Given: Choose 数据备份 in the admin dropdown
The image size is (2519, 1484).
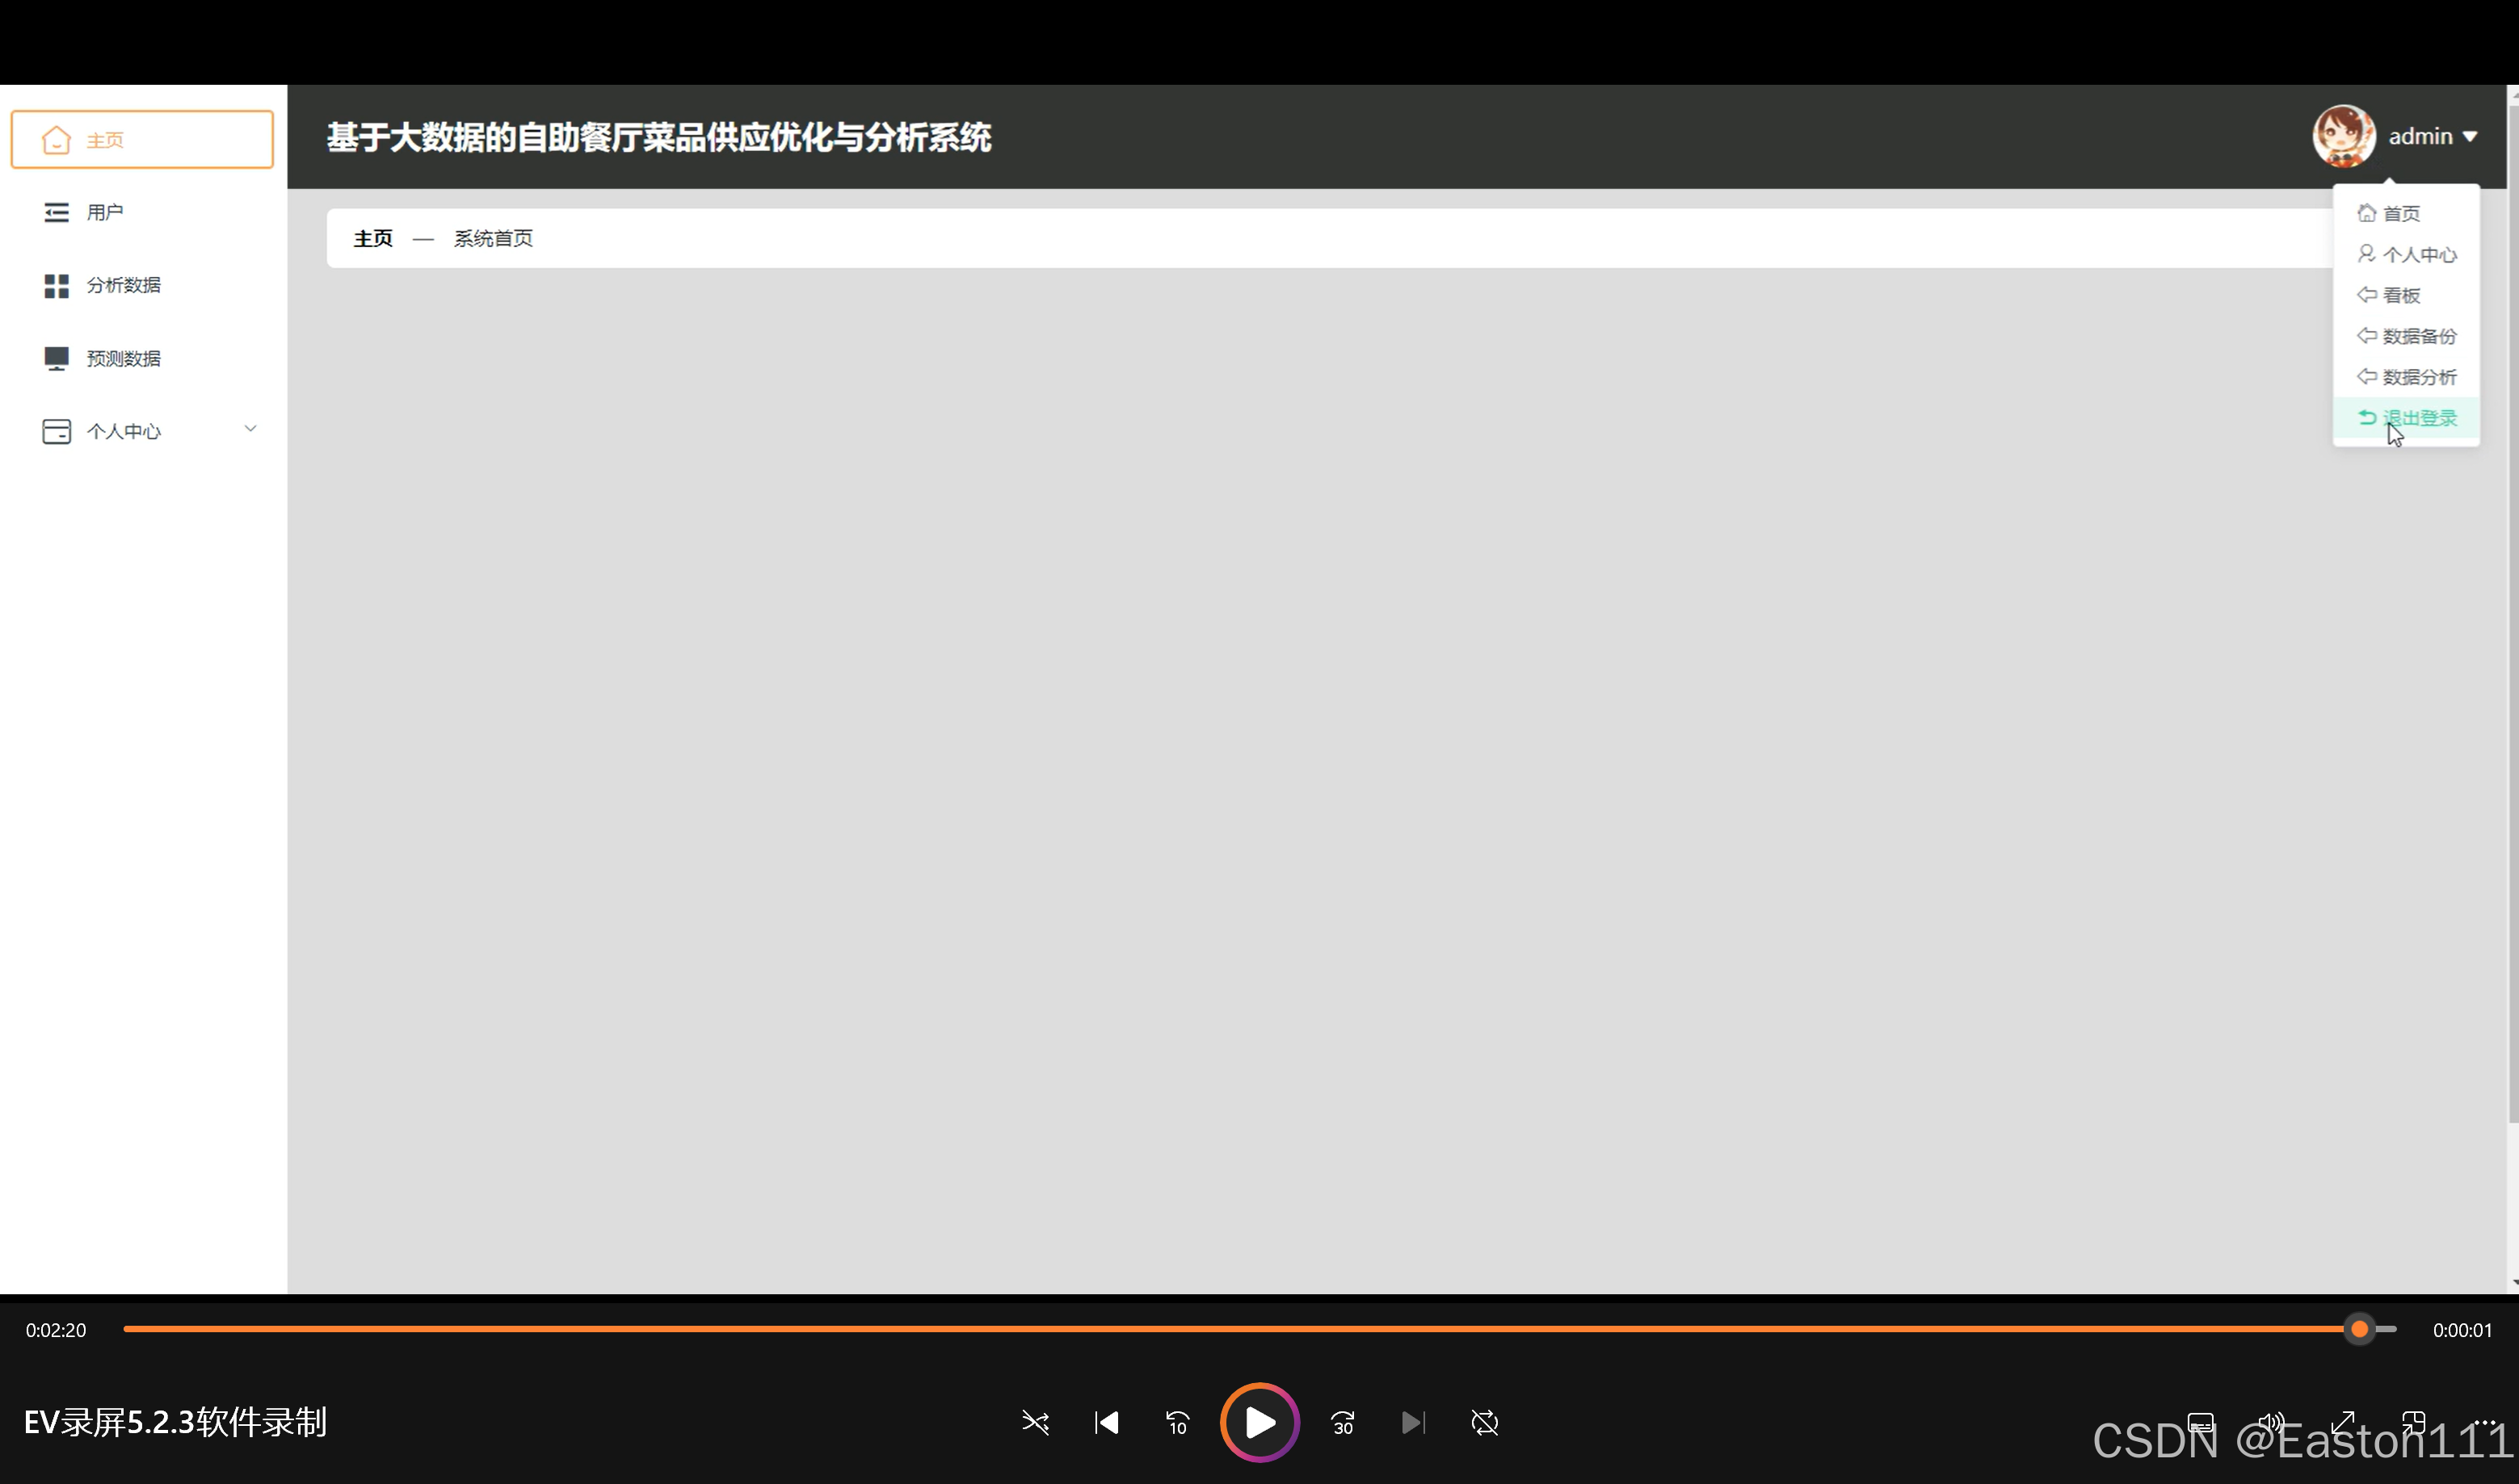Looking at the screenshot, I should [x=2406, y=336].
